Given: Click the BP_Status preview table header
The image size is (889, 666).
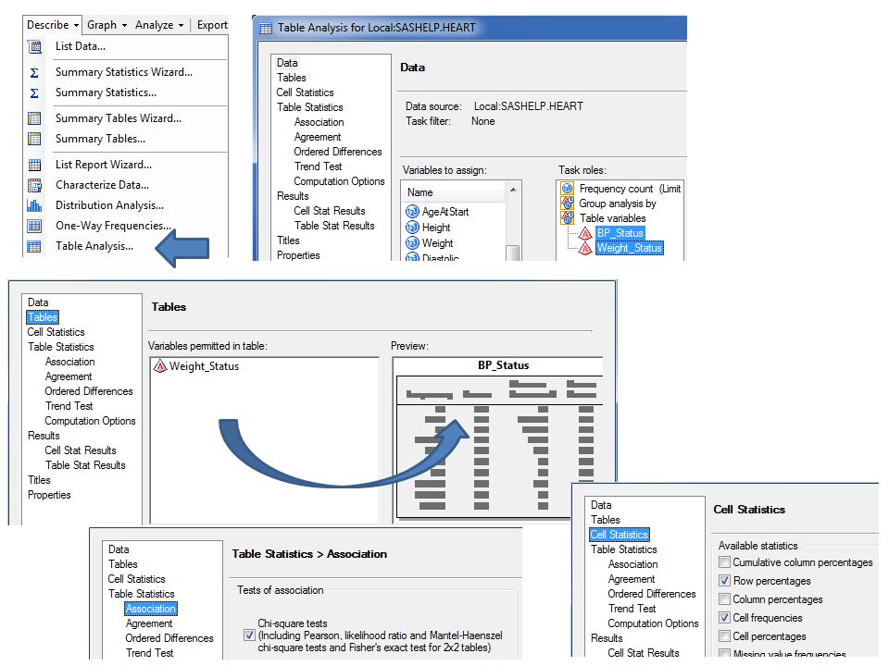Looking at the screenshot, I should coord(503,365).
